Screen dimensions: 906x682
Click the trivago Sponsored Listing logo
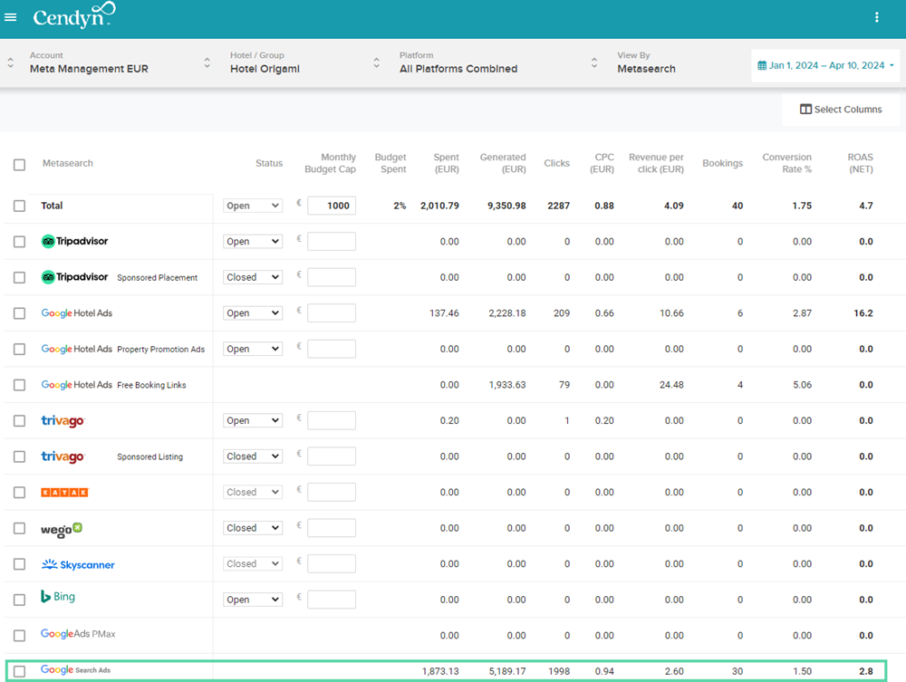(63, 456)
